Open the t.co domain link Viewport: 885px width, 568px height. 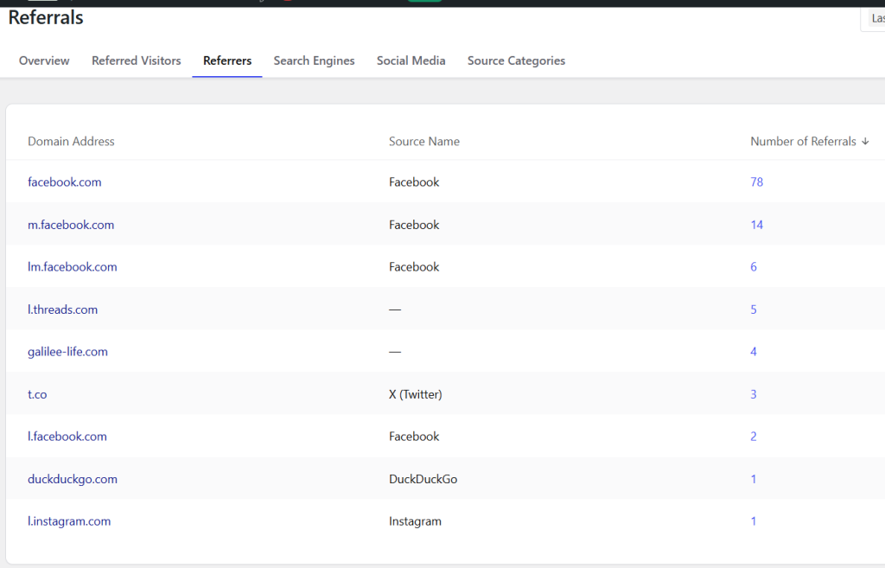(37, 394)
